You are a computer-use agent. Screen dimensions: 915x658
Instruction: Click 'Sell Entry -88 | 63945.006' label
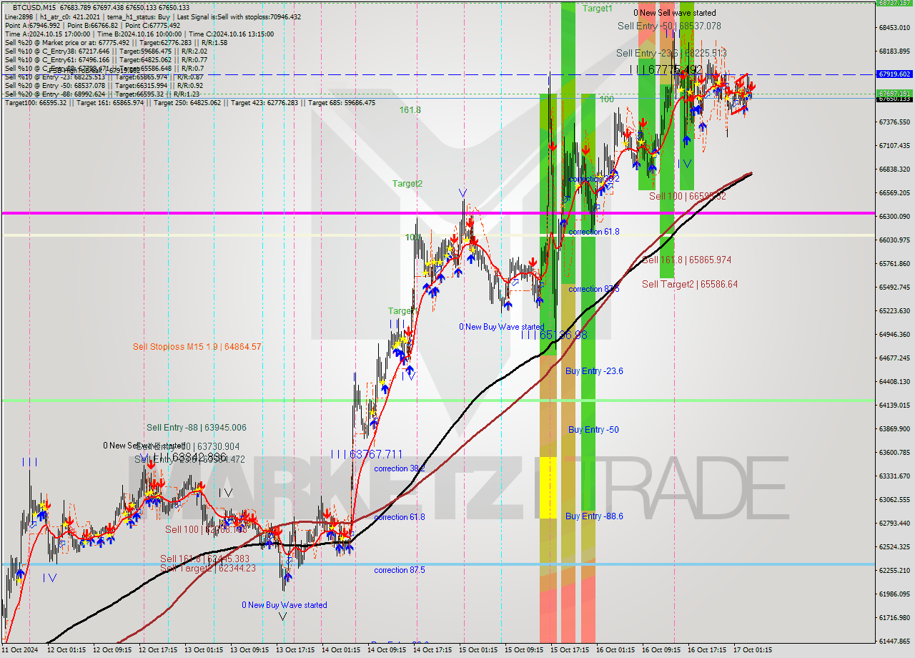tap(197, 428)
